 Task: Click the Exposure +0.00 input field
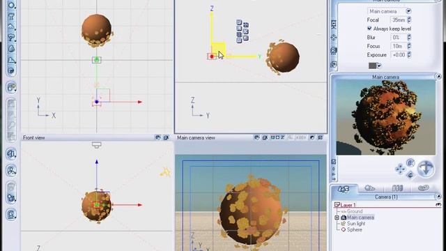click(x=399, y=54)
